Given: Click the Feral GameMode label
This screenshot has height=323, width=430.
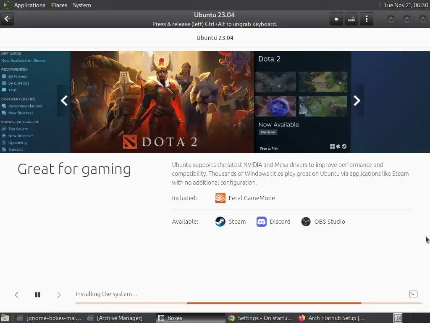Looking at the screenshot, I should click(252, 198).
